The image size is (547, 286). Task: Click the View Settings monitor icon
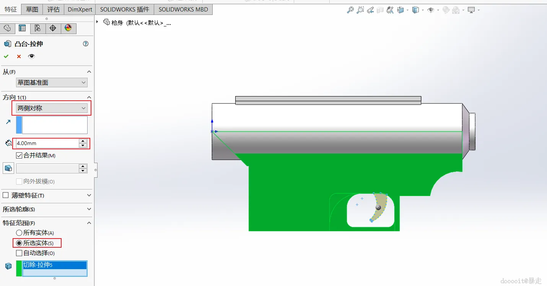point(471,10)
